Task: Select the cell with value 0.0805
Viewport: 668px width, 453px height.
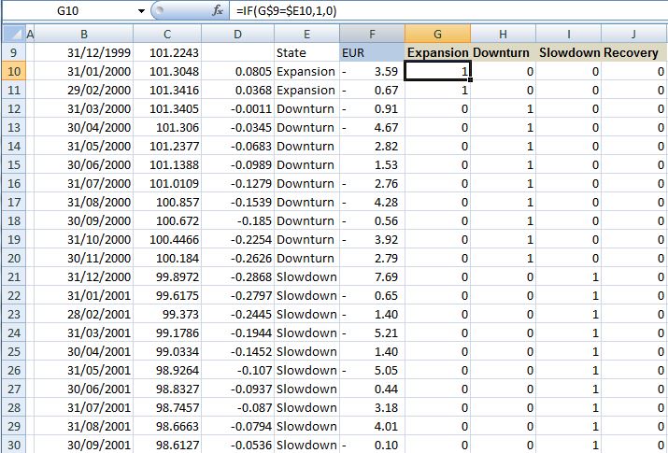Action: pos(238,71)
